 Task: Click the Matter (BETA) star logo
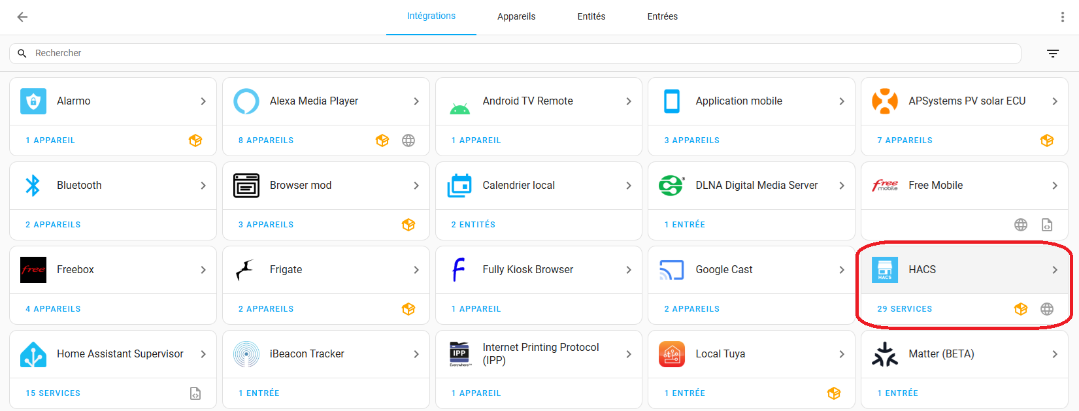[x=885, y=354]
